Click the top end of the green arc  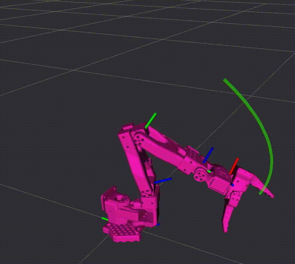[225, 81]
